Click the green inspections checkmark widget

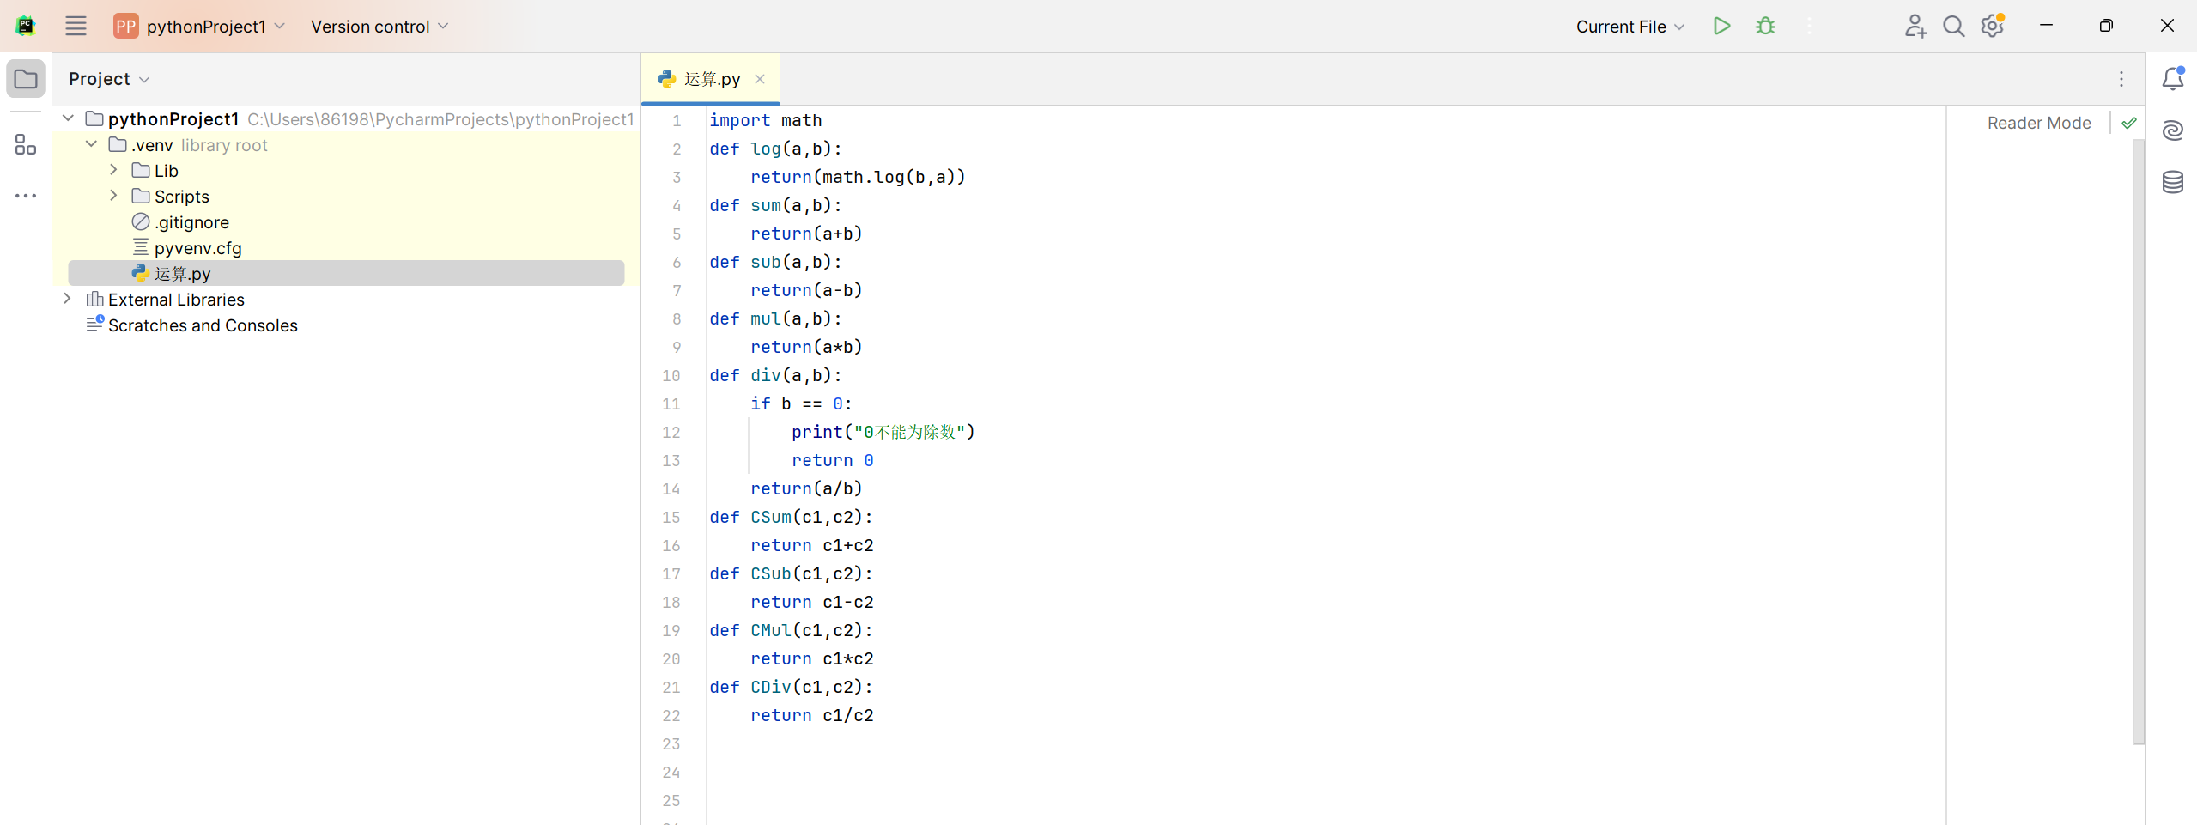coord(2128,123)
